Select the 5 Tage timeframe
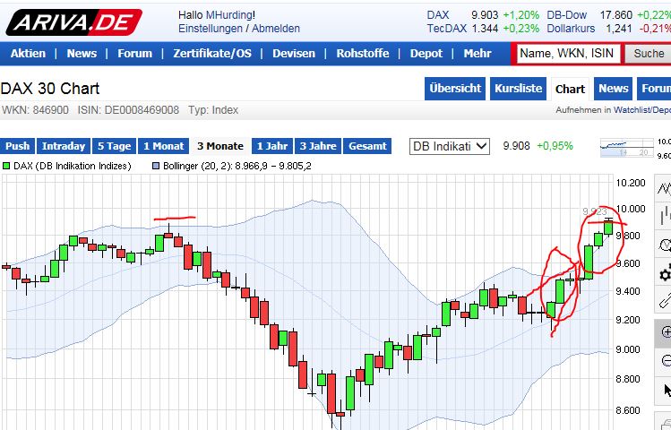671x430 pixels. [x=114, y=146]
